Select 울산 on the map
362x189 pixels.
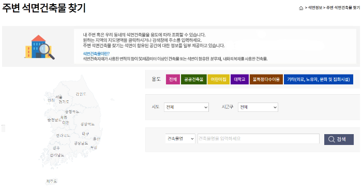click(x=97, y=139)
